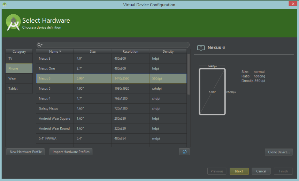
Task: Click the mdpi density cell
Action: (x=168, y=138)
